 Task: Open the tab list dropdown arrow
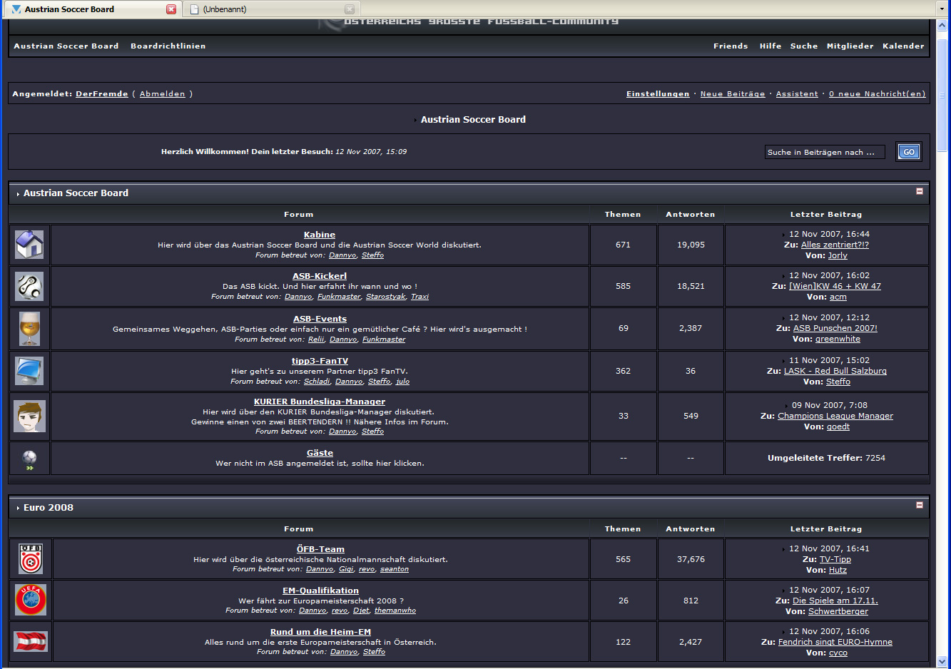click(942, 9)
